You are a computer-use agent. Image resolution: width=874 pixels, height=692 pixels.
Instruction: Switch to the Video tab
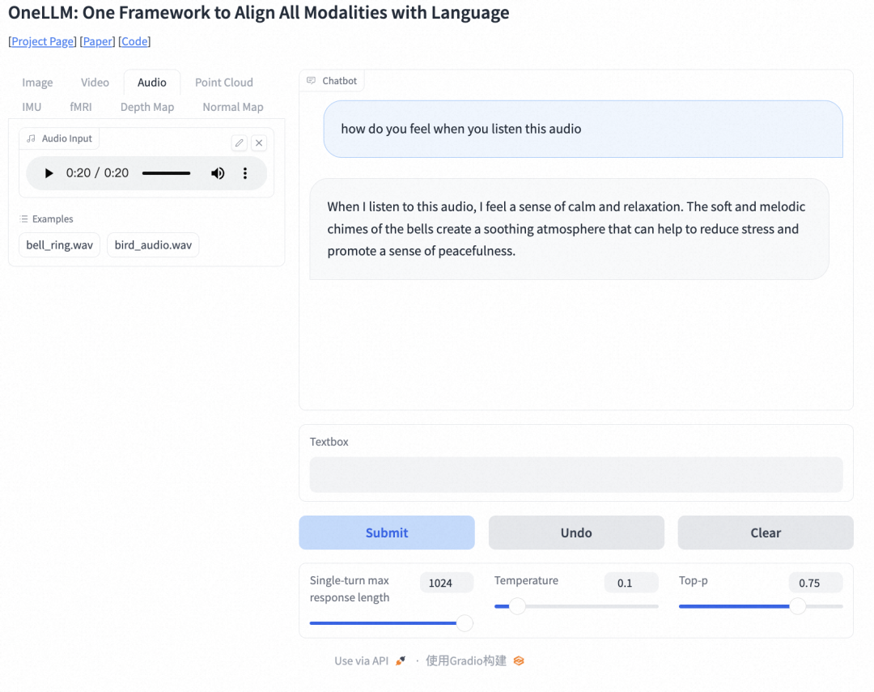point(95,83)
